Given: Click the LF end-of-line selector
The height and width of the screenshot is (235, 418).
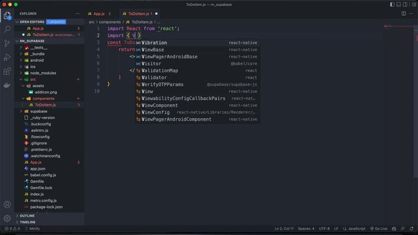Looking at the screenshot, I should [336, 228].
